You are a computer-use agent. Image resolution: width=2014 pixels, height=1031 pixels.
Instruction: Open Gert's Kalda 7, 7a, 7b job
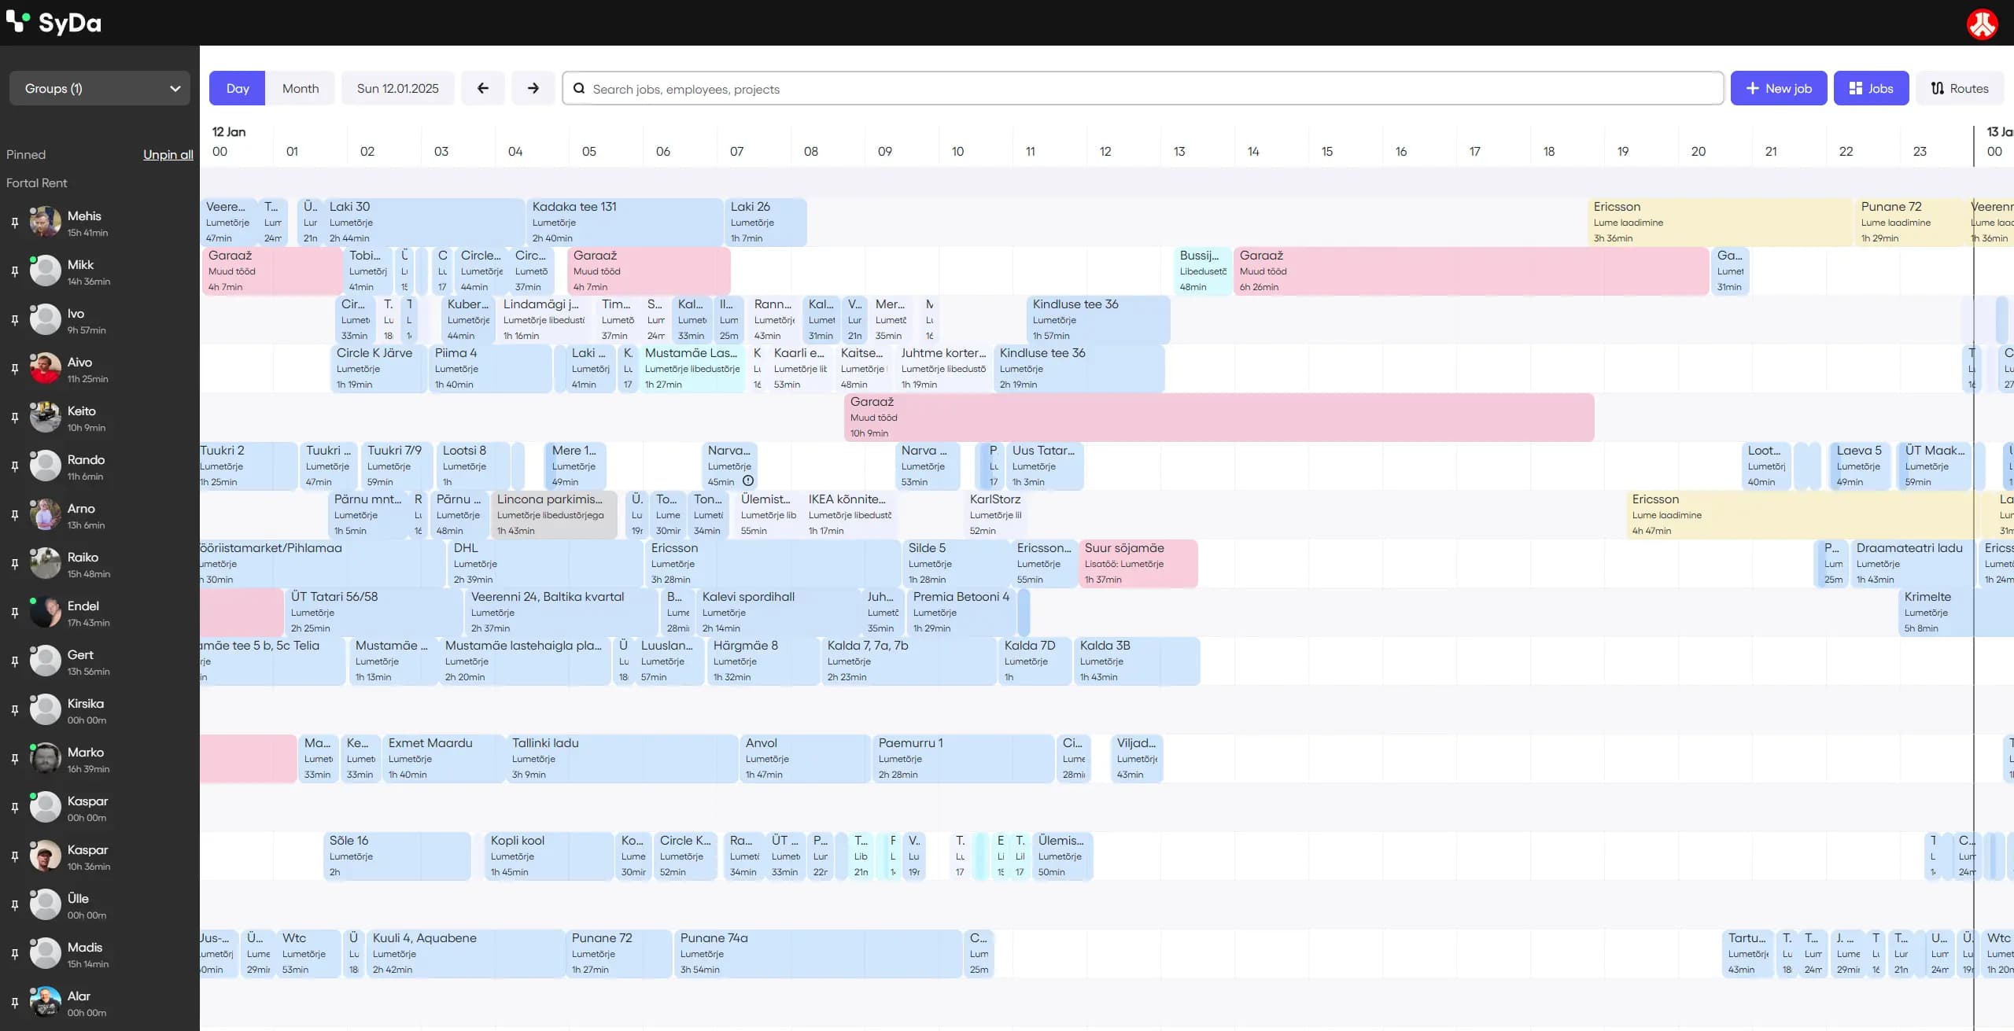point(909,661)
